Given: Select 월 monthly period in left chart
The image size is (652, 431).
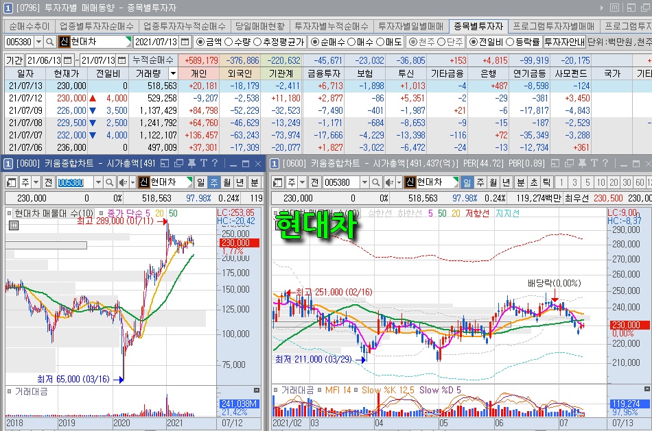Looking at the screenshot, I should pos(227,182).
